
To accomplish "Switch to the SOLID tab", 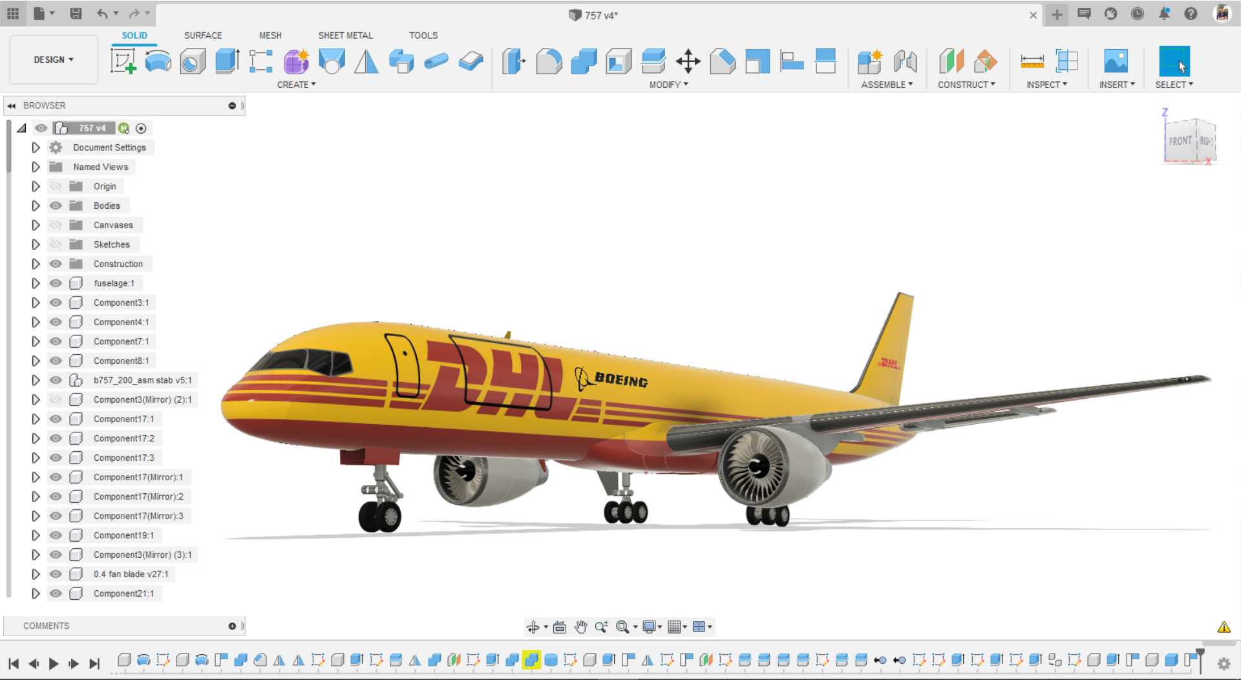I will [134, 36].
